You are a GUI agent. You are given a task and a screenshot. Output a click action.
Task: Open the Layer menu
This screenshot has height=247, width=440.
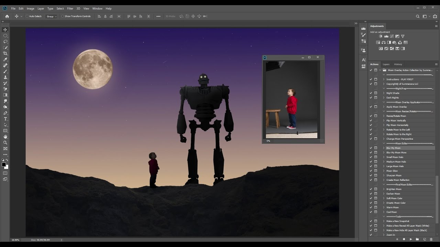point(41,9)
